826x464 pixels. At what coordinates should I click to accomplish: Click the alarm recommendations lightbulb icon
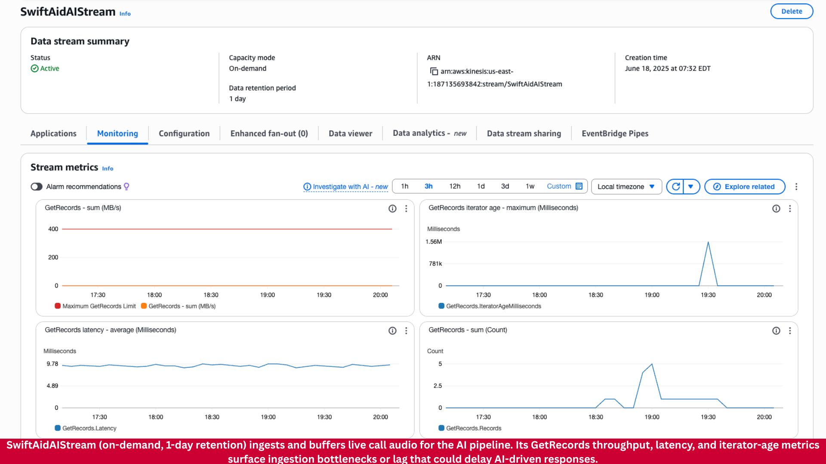coord(126,186)
